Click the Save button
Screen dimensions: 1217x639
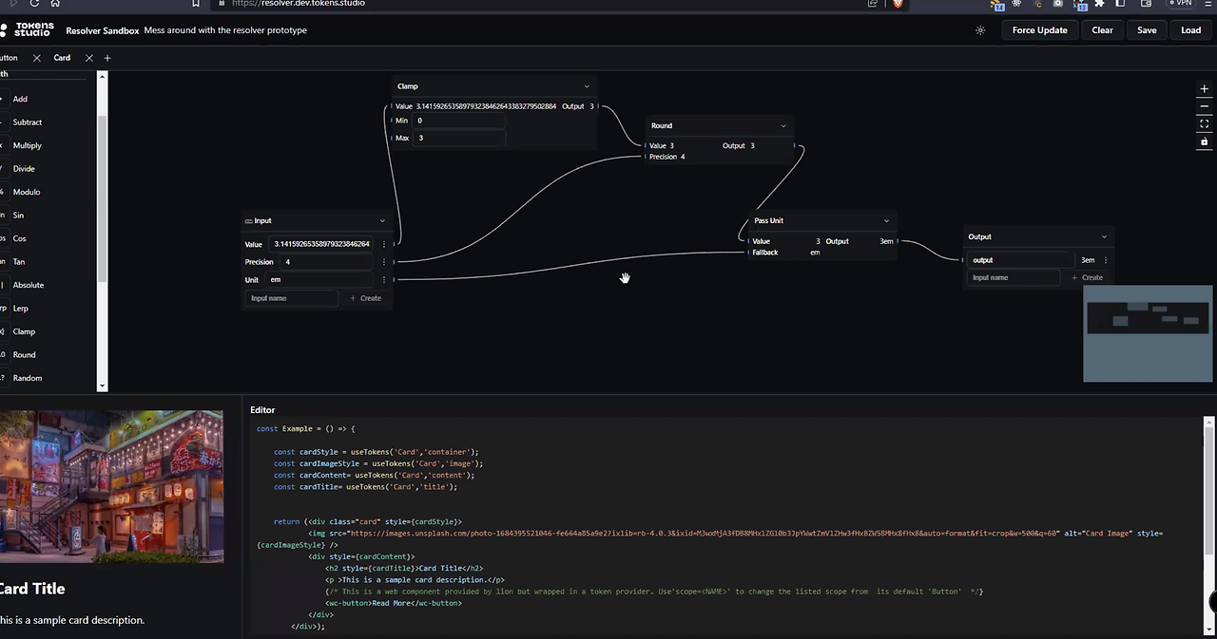tap(1147, 30)
